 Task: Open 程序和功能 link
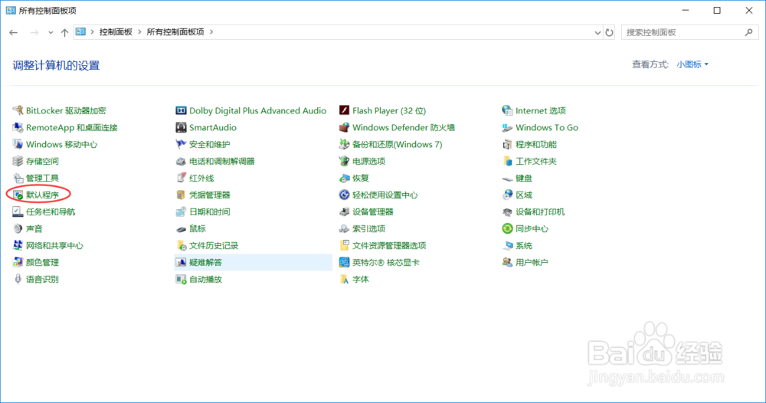(x=536, y=144)
